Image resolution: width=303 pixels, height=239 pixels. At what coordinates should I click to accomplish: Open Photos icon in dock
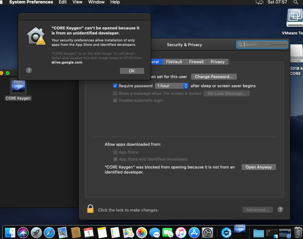click(x=142, y=232)
